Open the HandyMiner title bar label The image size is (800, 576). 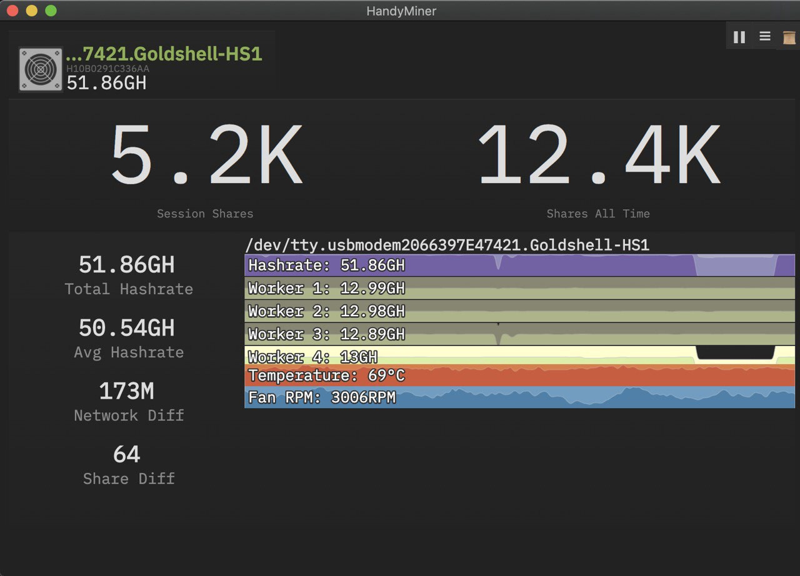[401, 11]
